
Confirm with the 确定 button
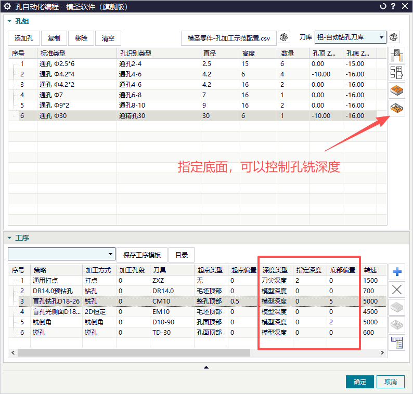(x=360, y=382)
